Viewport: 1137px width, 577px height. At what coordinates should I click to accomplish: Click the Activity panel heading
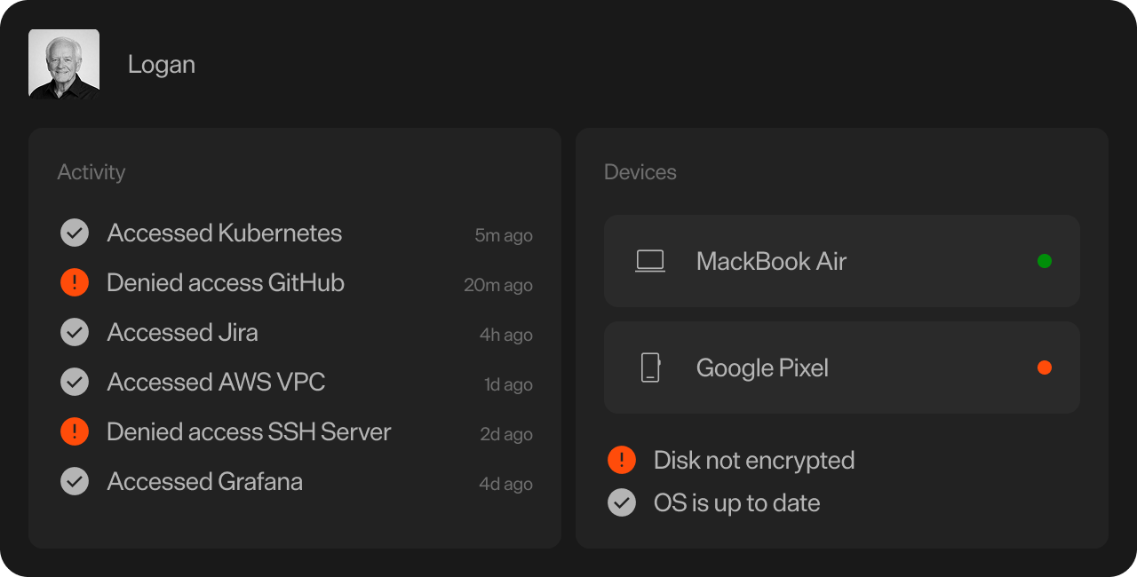click(x=91, y=172)
